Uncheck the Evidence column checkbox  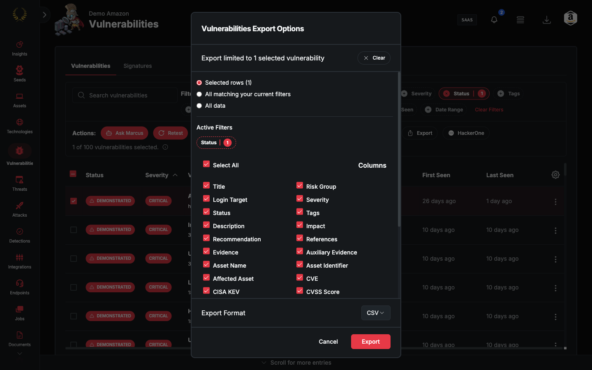coord(206,251)
